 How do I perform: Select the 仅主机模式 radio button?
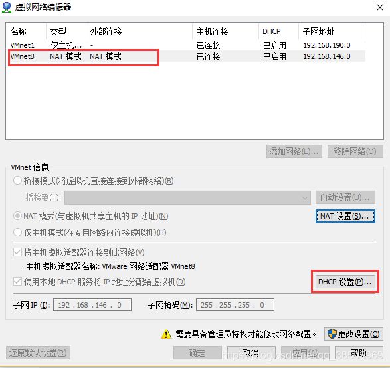(x=17, y=232)
